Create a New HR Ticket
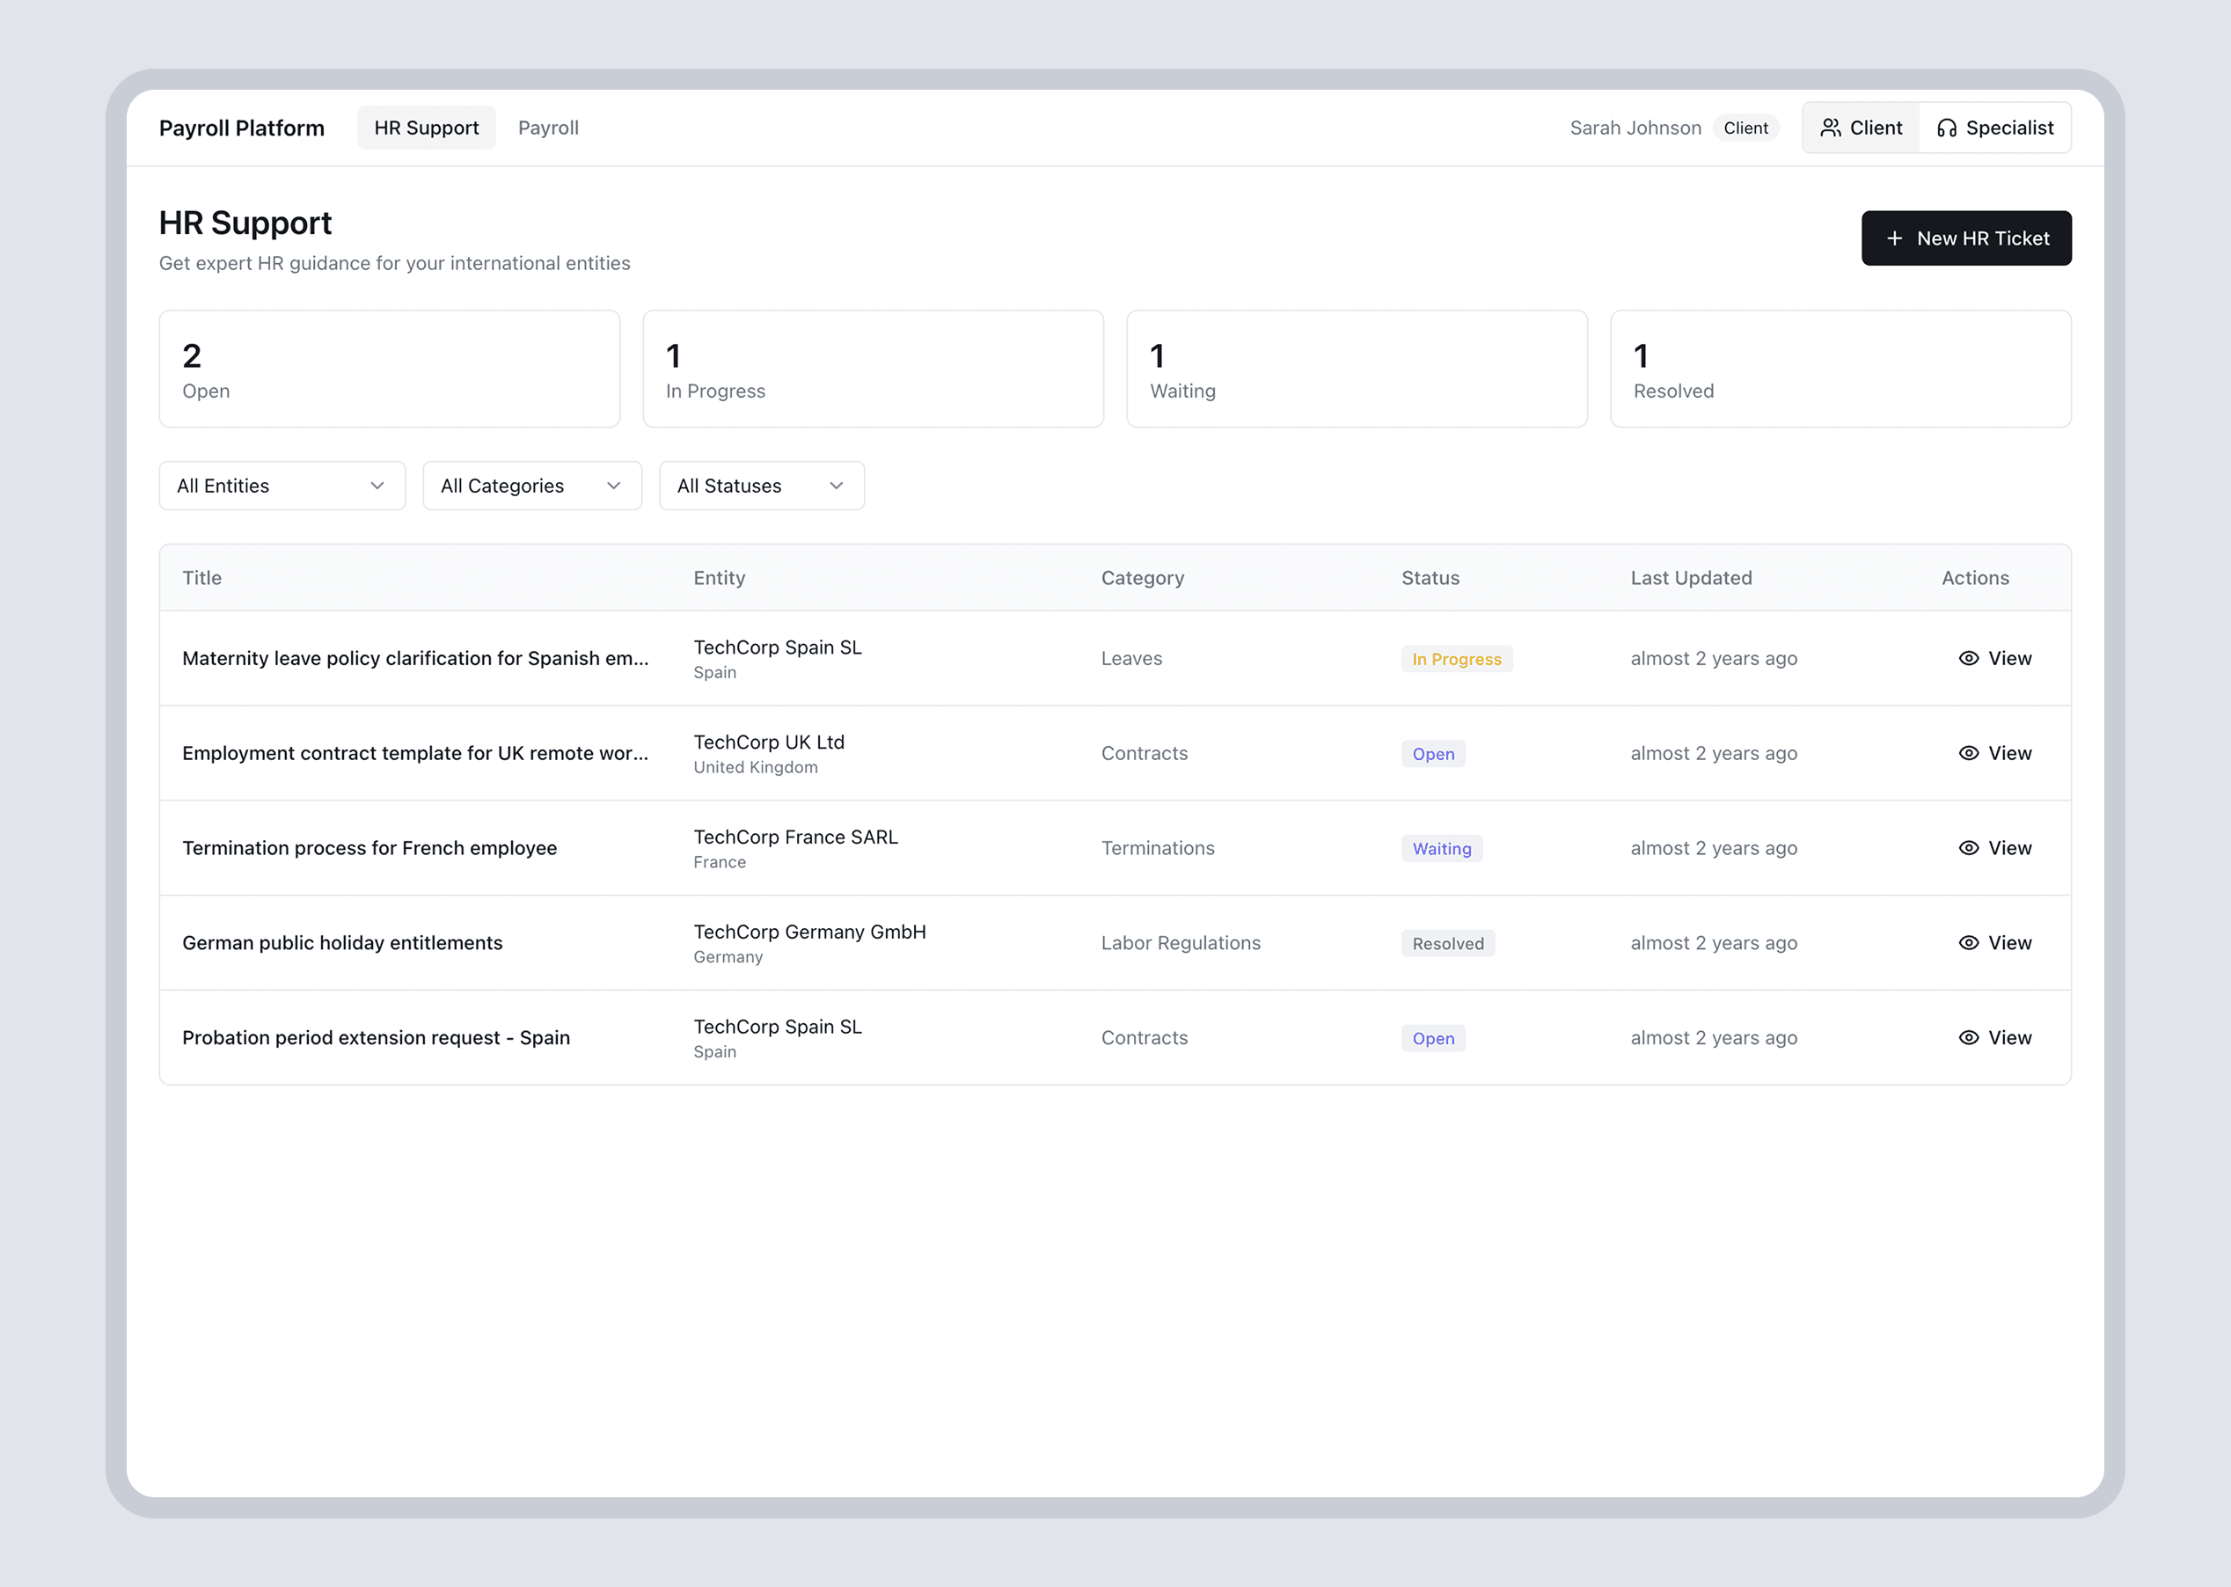Screen dimensions: 2231x1587 [1965, 238]
